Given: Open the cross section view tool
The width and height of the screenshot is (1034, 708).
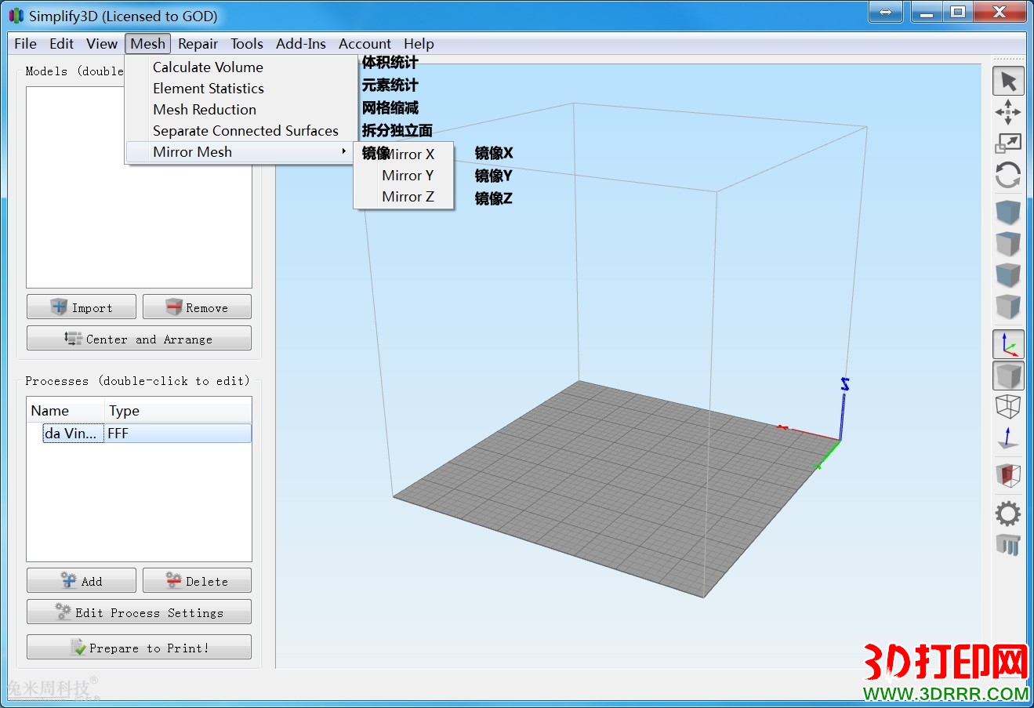Looking at the screenshot, I should click(1008, 475).
